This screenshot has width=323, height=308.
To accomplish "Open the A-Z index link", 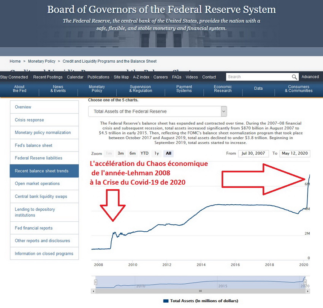I will [x=141, y=77].
